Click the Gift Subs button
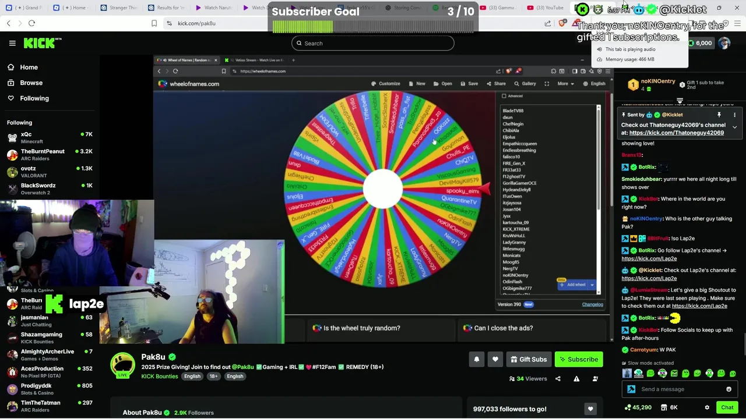746x419 pixels. (x=529, y=360)
